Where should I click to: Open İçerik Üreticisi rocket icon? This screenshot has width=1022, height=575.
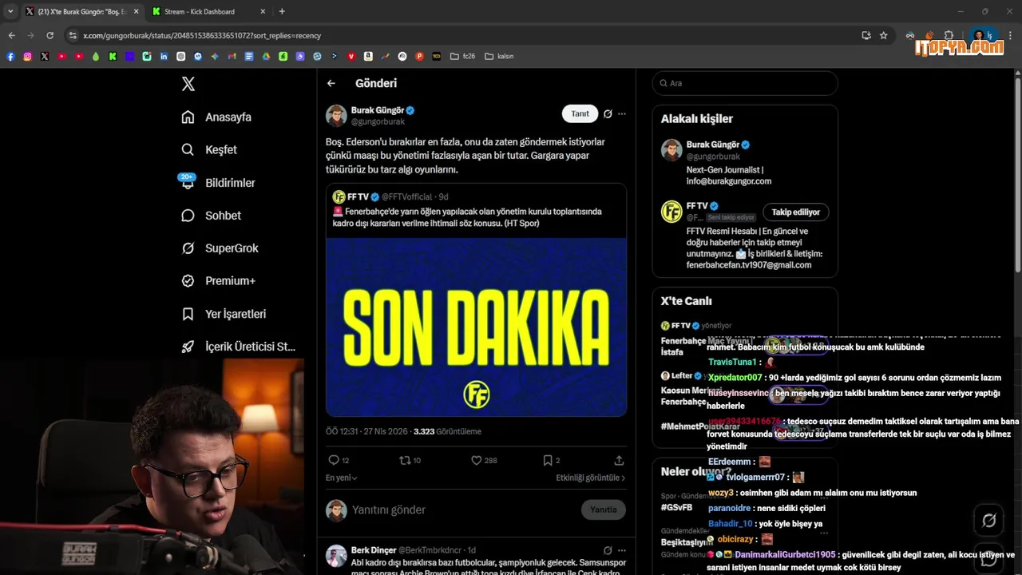tap(188, 347)
